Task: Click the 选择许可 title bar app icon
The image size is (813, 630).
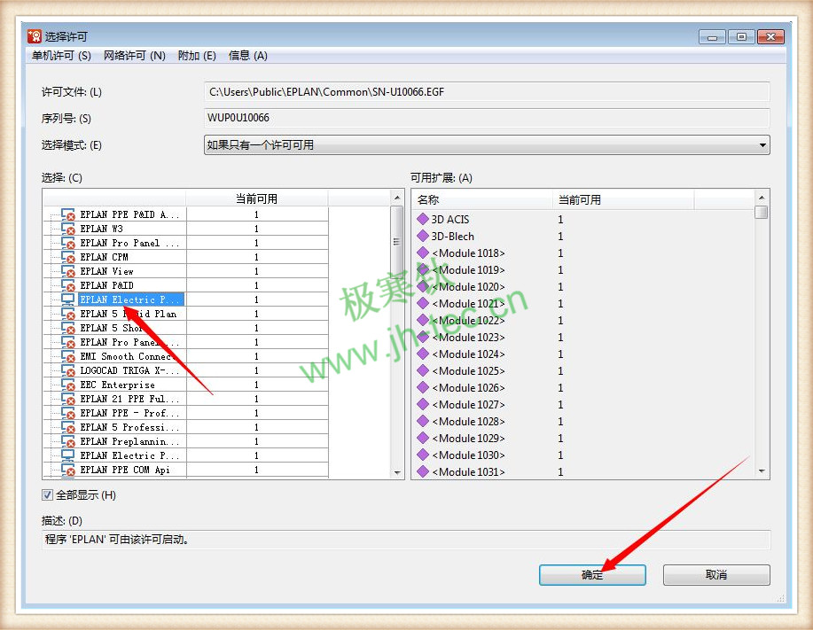Action: pyautogui.click(x=35, y=36)
